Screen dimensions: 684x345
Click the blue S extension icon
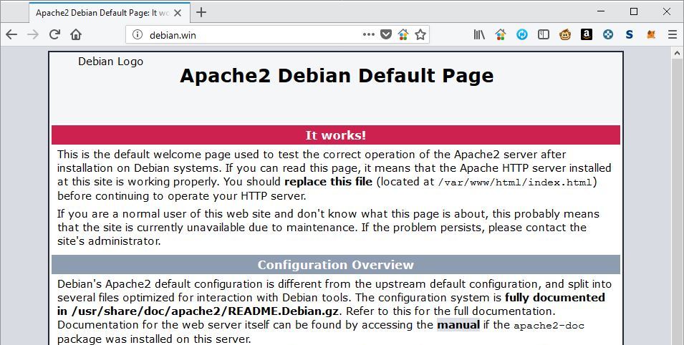pyautogui.click(x=629, y=34)
